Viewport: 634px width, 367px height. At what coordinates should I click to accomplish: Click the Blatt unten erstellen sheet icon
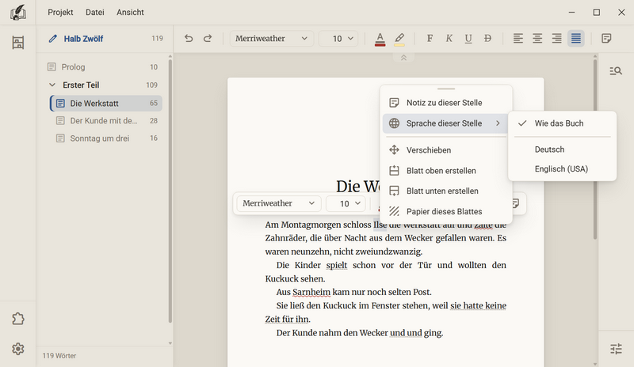click(394, 191)
